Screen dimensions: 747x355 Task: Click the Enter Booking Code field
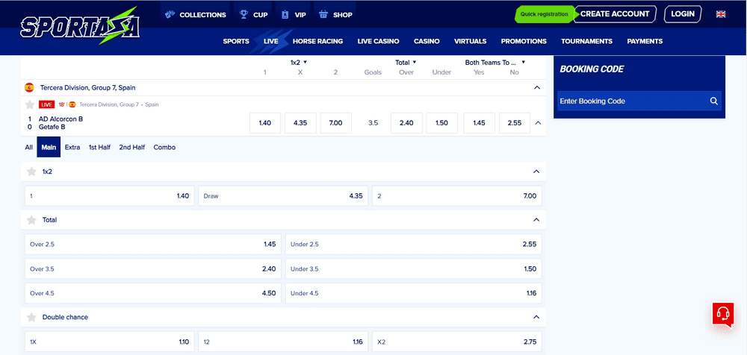click(639, 101)
